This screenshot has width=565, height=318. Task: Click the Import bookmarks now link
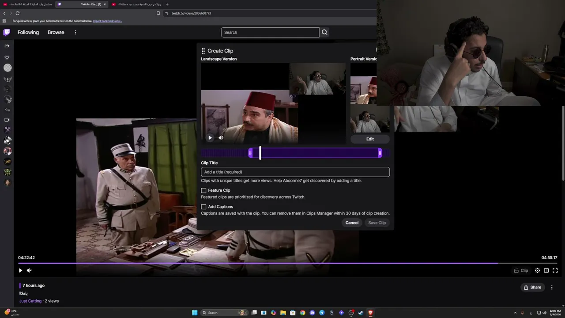107,21
